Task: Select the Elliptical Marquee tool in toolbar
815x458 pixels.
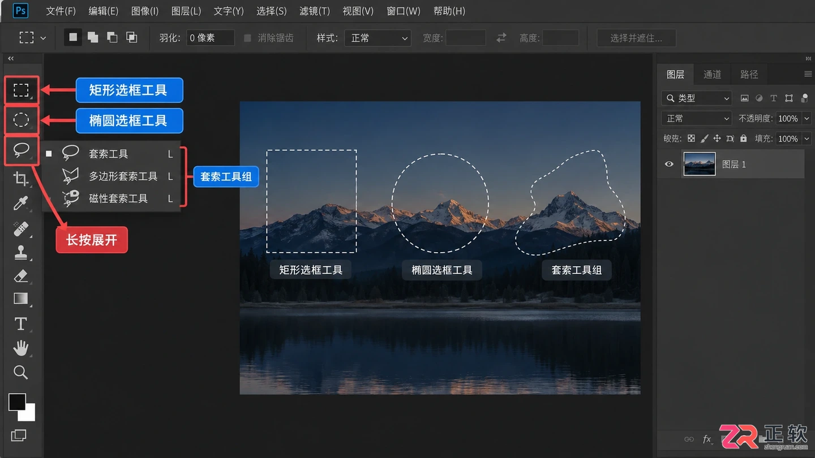Action: pyautogui.click(x=22, y=120)
